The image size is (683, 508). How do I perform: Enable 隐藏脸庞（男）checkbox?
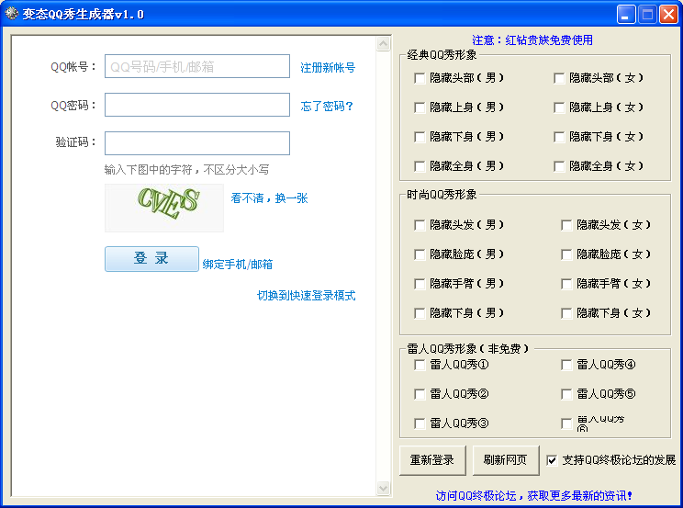pos(420,254)
